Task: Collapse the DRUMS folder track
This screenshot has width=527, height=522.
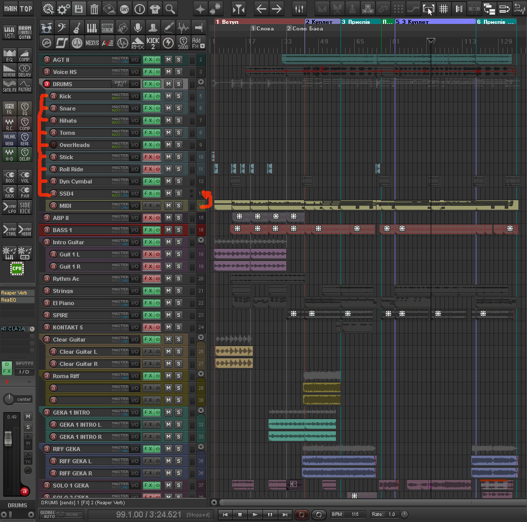Action: pyautogui.click(x=201, y=82)
